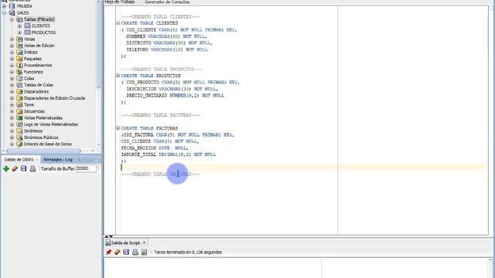Click the Secuencias folder icon
Viewport: 495px width, 278px height.
[x=19, y=111]
